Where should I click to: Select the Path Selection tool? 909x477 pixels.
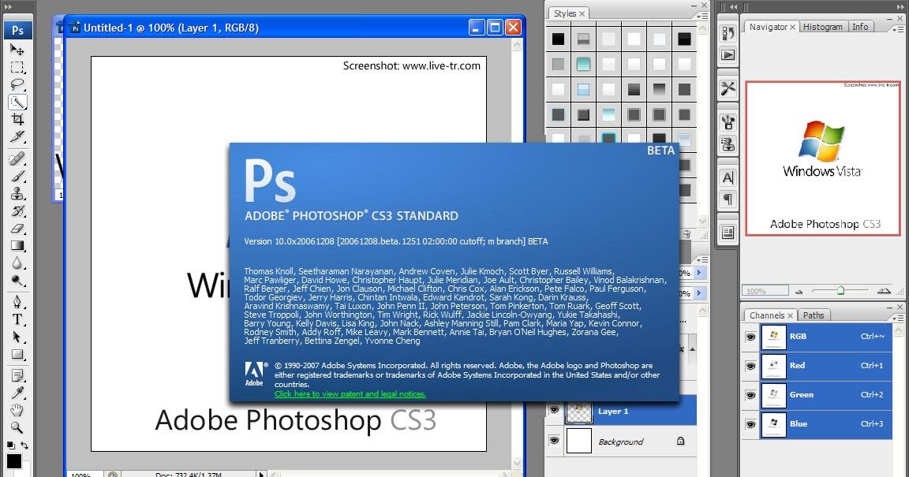[x=17, y=337]
